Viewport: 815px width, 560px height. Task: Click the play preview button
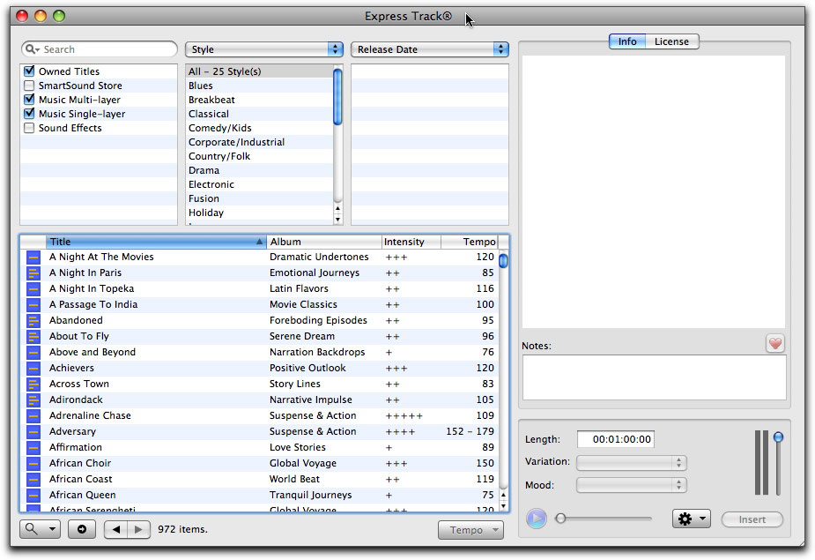[x=537, y=519]
